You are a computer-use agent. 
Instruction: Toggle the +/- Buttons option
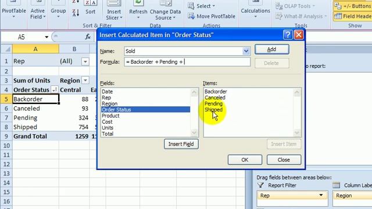[353, 6]
